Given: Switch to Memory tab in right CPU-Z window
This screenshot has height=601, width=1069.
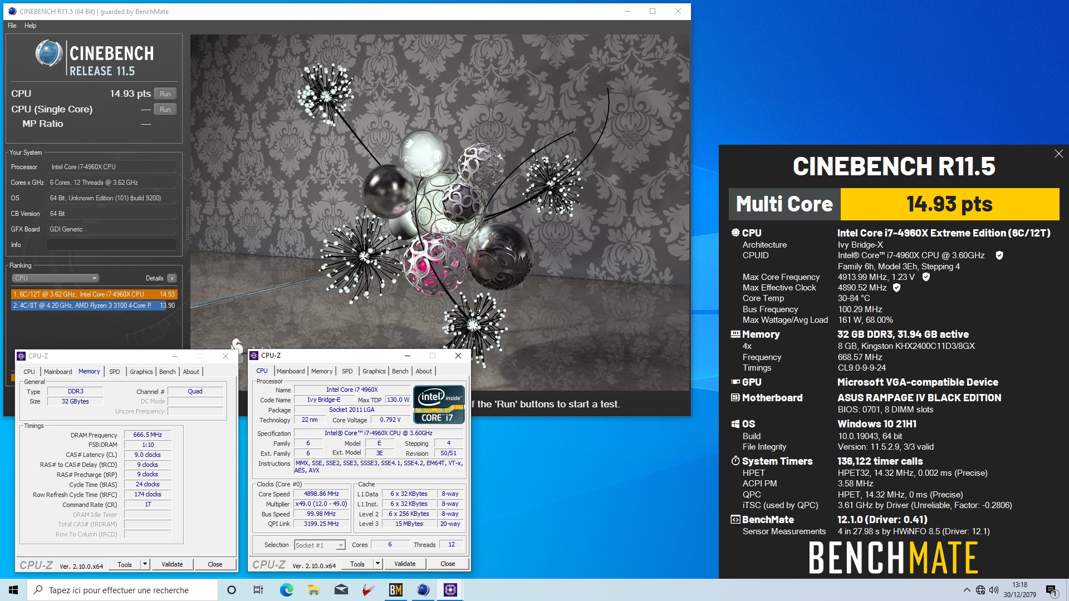Looking at the screenshot, I should coord(322,371).
